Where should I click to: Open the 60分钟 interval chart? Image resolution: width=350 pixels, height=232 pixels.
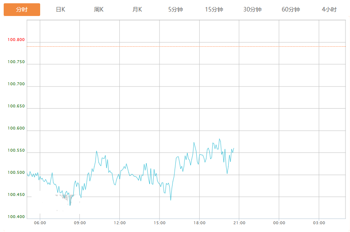pyautogui.click(x=291, y=9)
